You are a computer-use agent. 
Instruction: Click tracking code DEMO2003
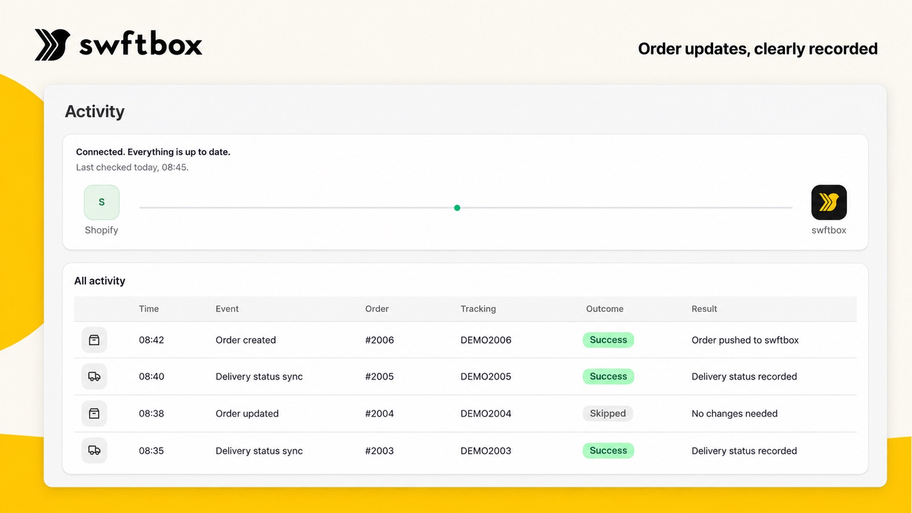[486, 451]
